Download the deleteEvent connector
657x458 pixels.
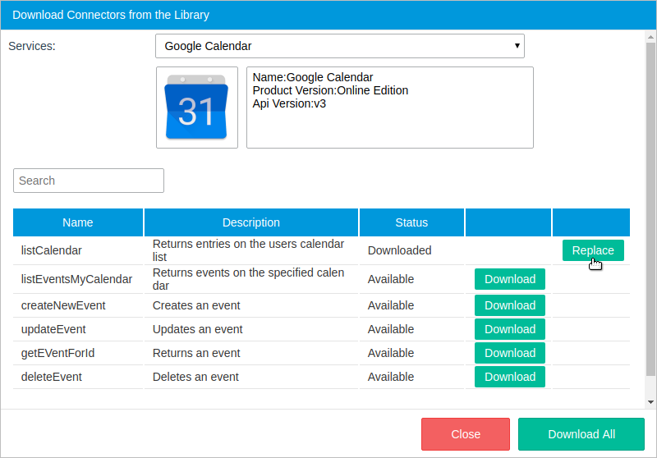[509, 377]
